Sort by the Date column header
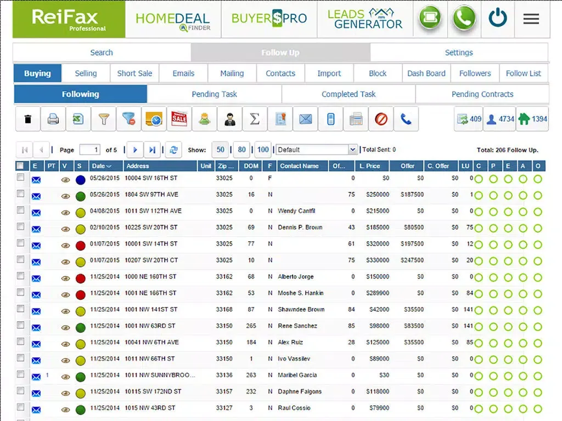 (105, 166)
